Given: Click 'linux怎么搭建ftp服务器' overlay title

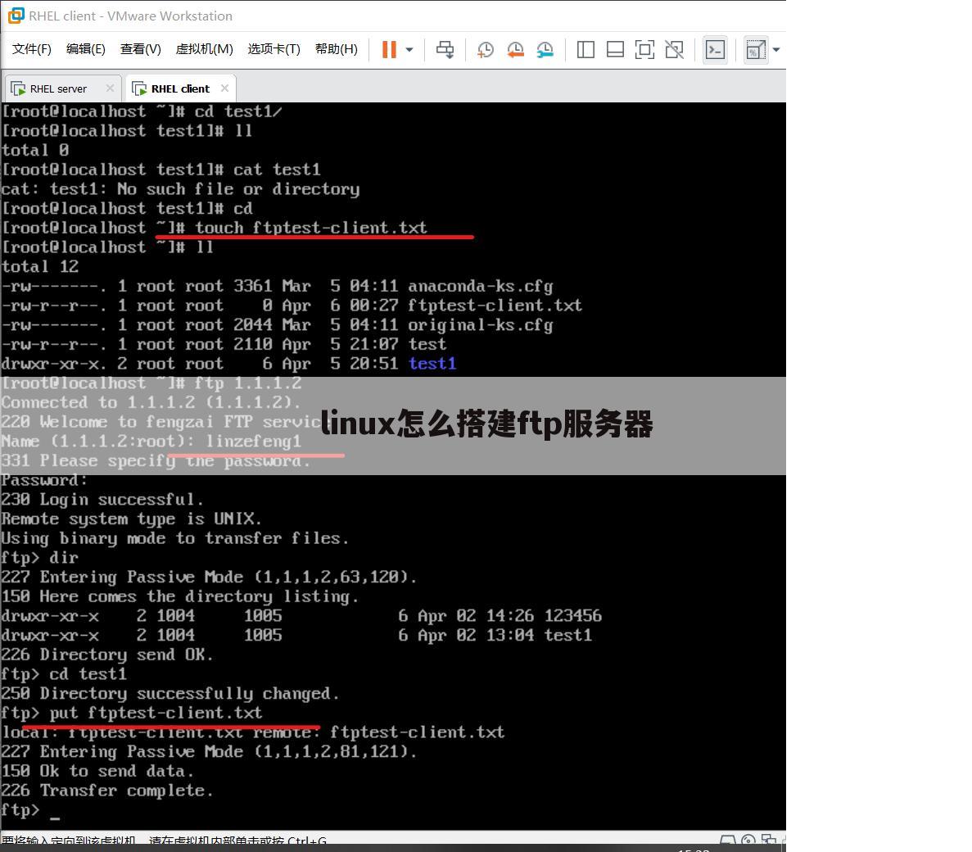Looking at the screenshot, I should pos(486,424).
